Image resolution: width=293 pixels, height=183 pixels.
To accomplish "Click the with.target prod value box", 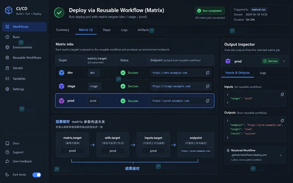I will click(113, 151).
